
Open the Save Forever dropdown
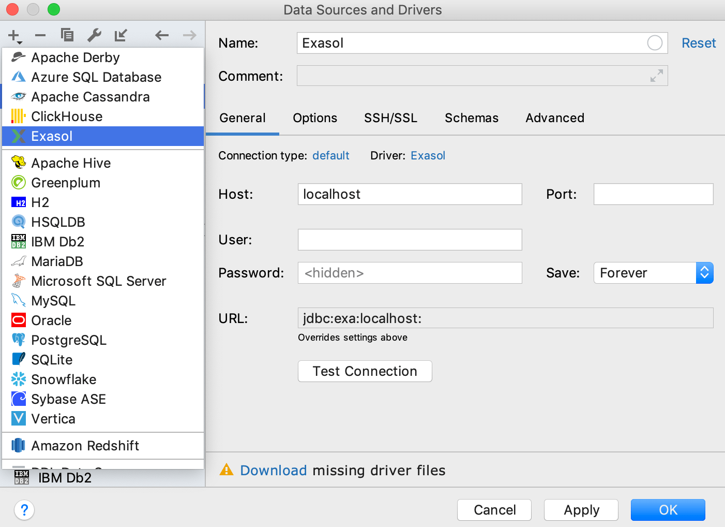(653, 273)
